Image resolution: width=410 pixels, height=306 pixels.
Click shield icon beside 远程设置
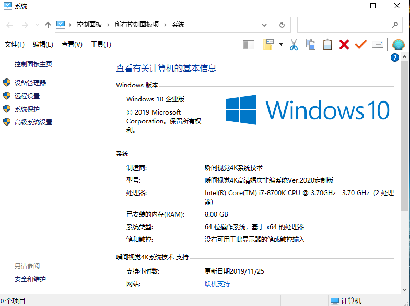click(x=7, y=96)
